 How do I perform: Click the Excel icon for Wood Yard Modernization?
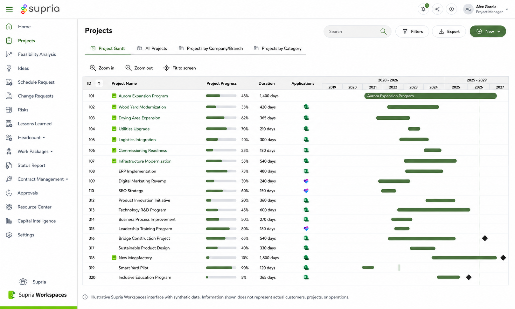click(306, 107)
